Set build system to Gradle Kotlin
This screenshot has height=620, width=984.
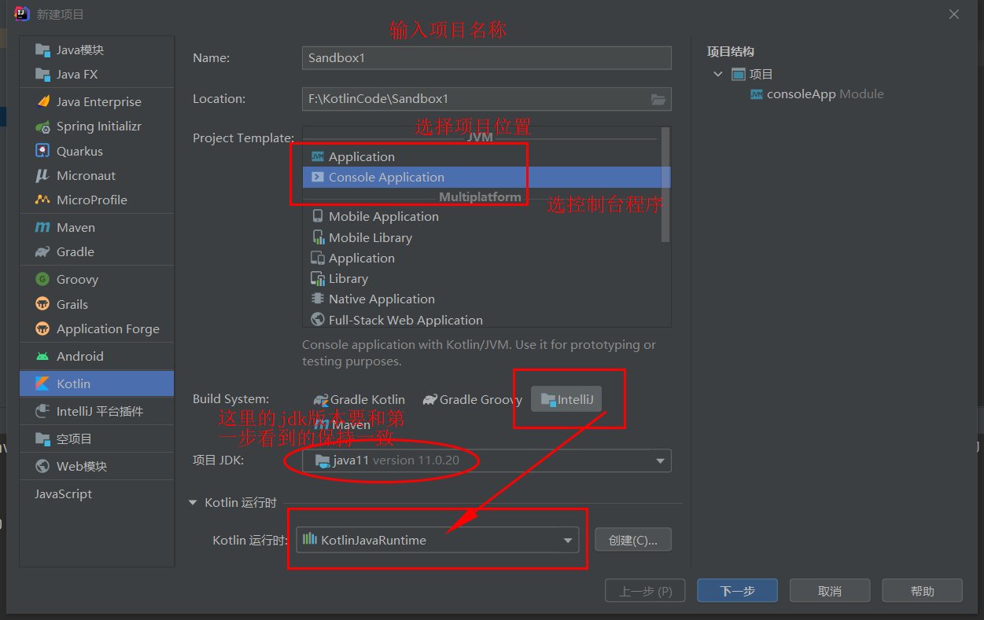tap(359, 399)
